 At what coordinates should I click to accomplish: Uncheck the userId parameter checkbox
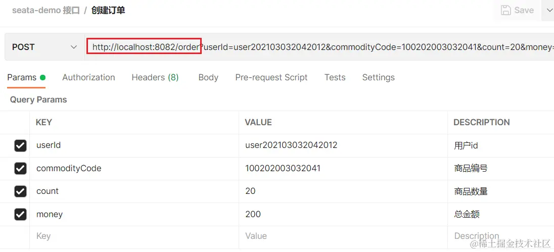[x=20, y=145]
